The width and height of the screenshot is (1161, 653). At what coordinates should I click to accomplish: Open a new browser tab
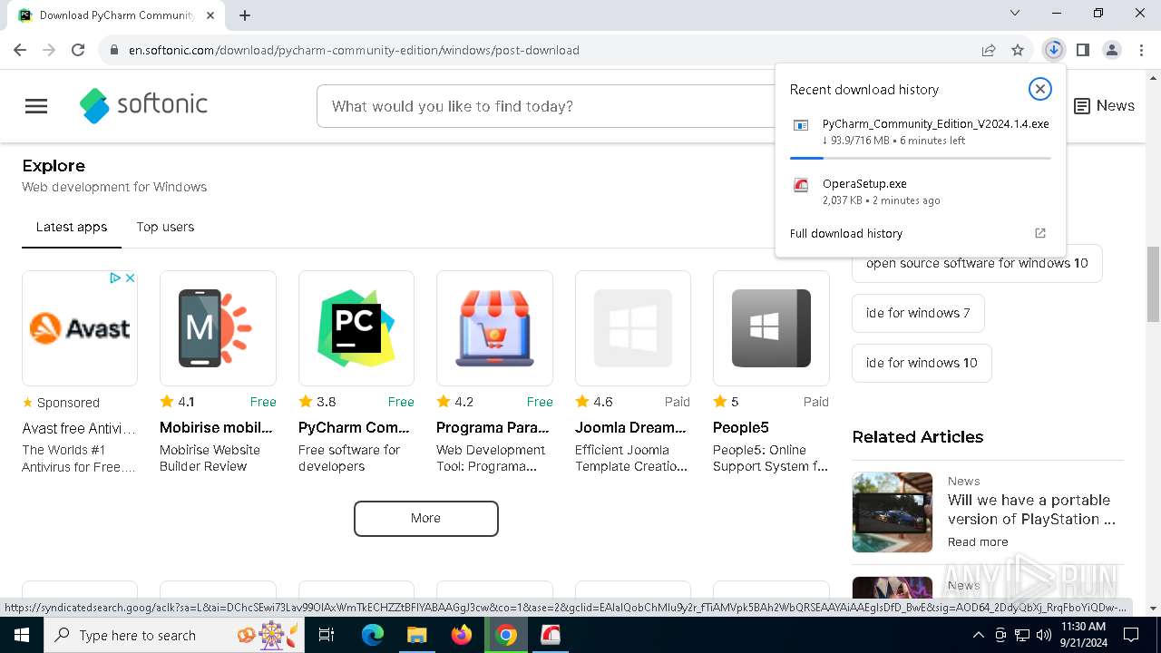(x=245, y=15)
